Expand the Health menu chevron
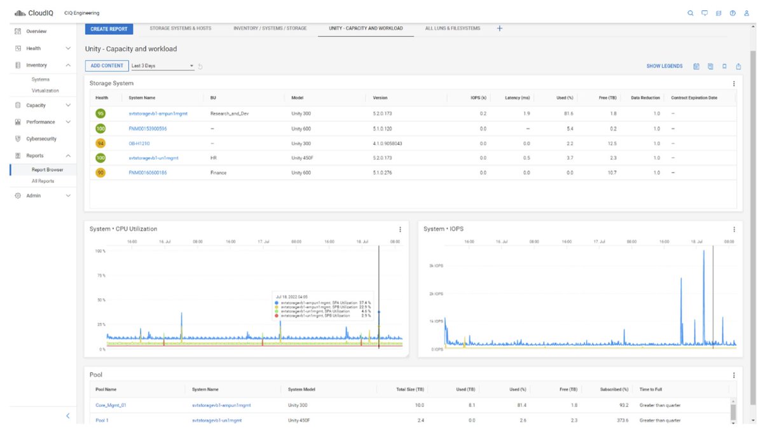The height and width of the screenshot is (435, 763). pos(68,48)
